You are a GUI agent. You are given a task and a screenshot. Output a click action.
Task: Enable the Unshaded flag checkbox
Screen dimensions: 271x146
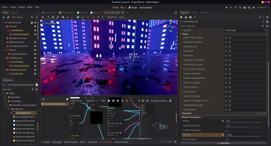(x=226, y=51)
